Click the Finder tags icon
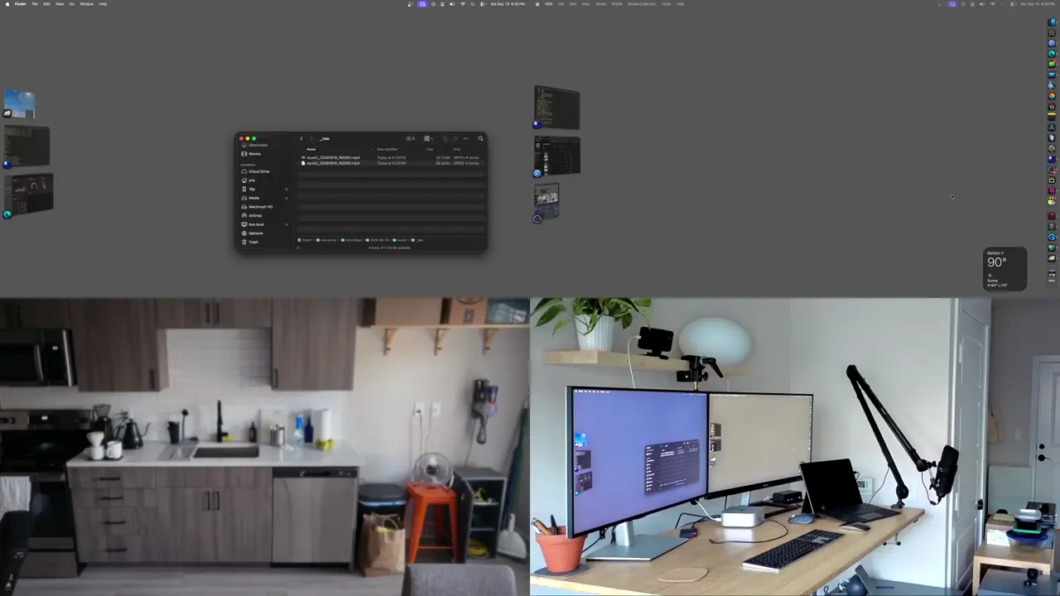The image size is (1060, 596). (x=455, y=138)
